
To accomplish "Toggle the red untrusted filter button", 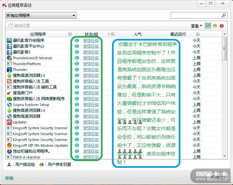I will [222, 26].
